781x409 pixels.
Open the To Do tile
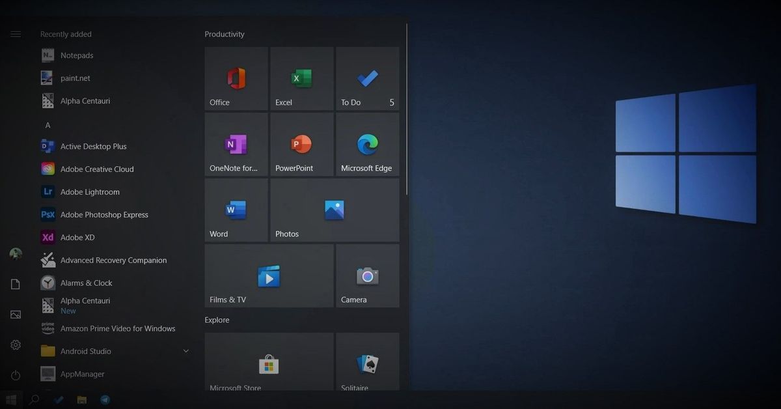(368, 78)
